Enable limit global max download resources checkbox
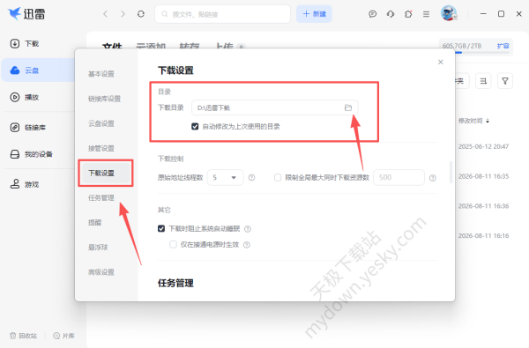 tap(278, 177)
